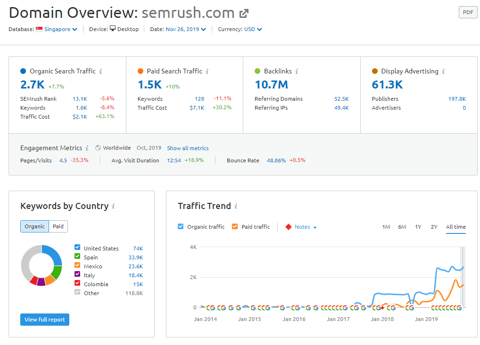The width and height of the screenshot is (480, 345).
Task: Expand the Notes dropdown
Action: tap(306, 227)
